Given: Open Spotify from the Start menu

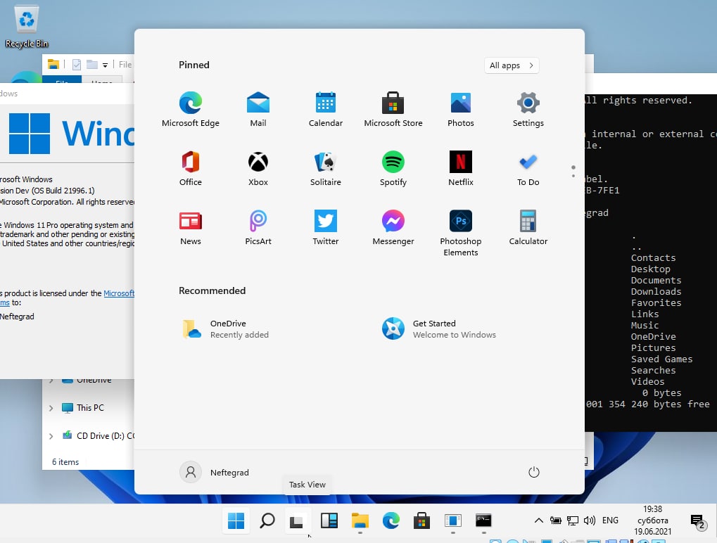Looking at the screenshot, I should pos(393,168).
